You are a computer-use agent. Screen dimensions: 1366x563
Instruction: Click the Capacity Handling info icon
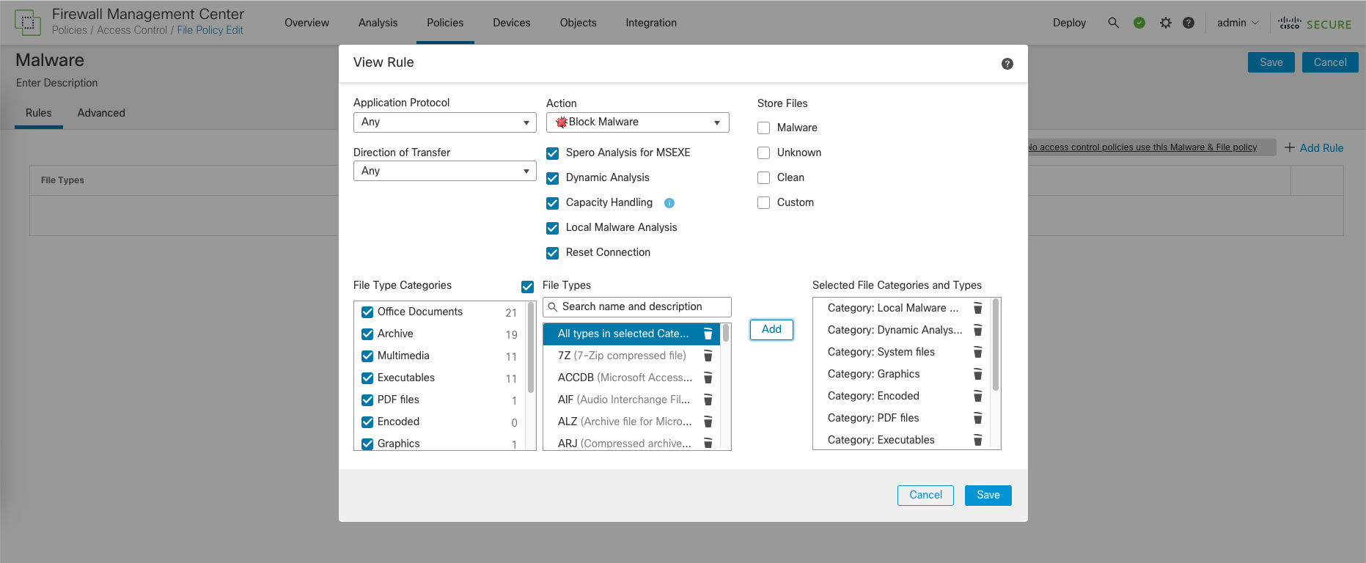[669, 203]
